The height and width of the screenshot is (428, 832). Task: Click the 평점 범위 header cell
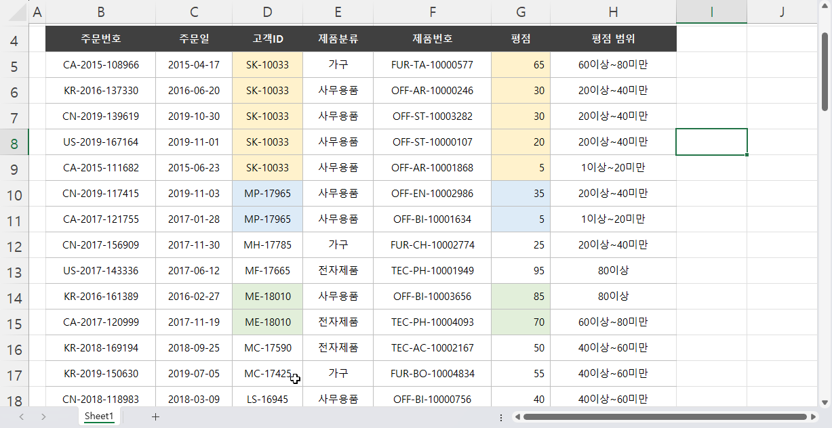(613, 39)
